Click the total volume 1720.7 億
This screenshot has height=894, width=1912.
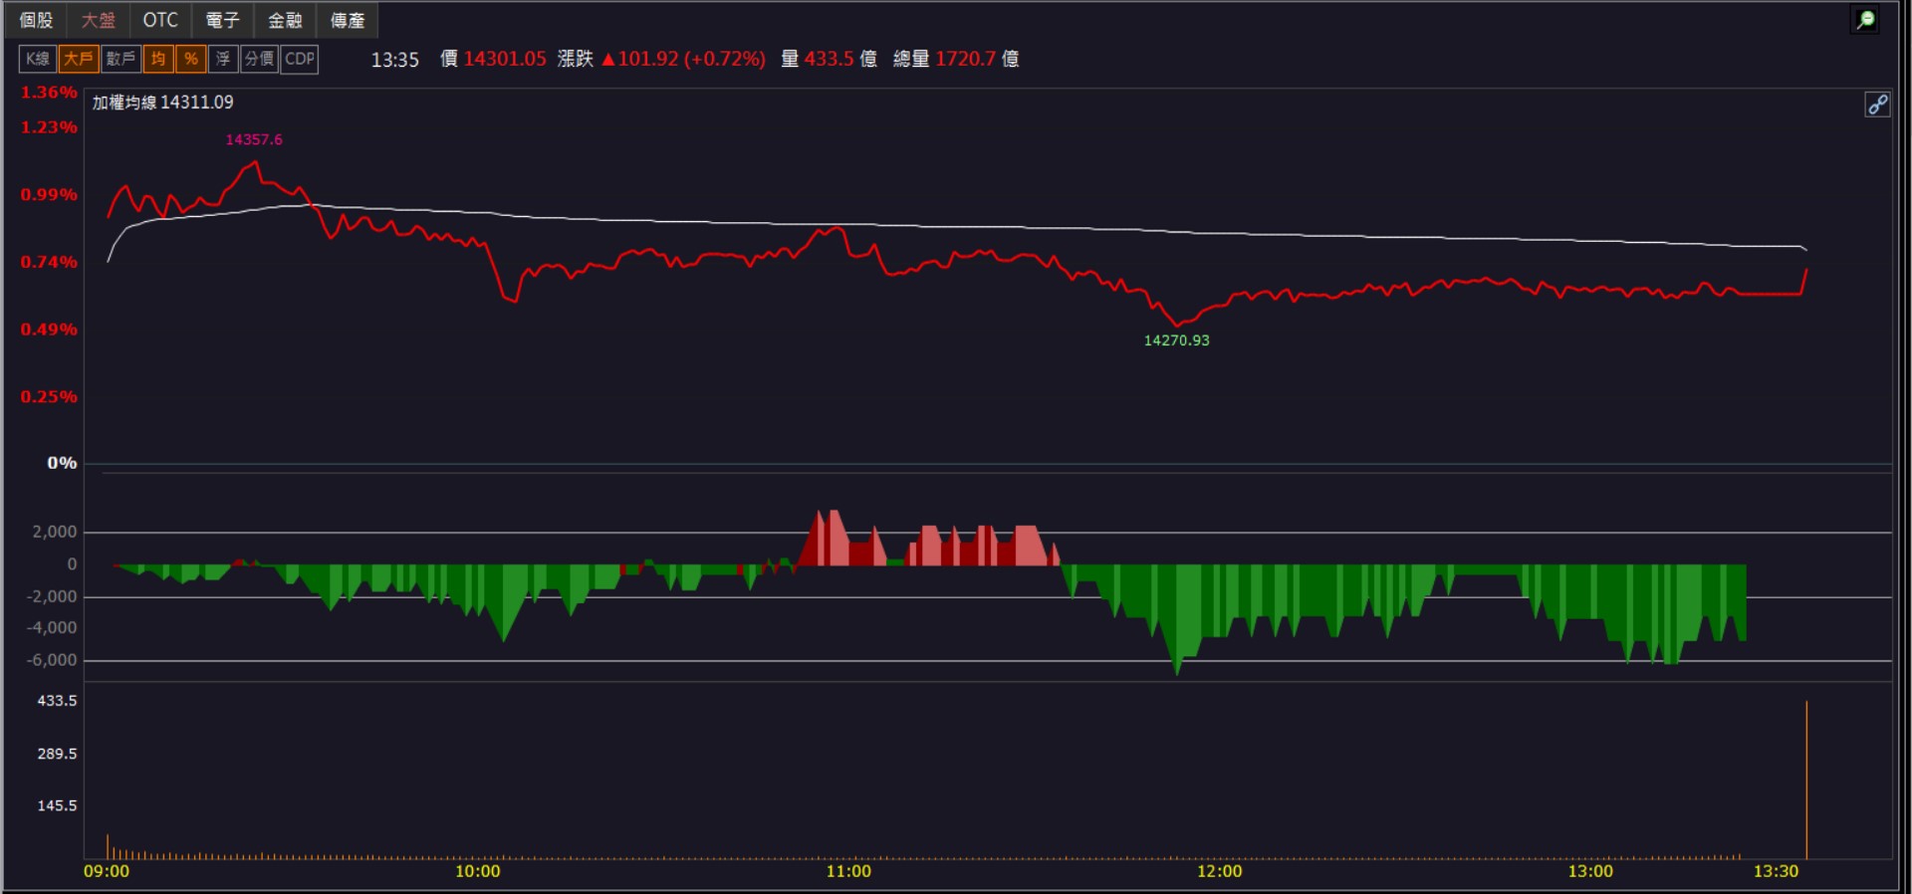(x=977, y=59)
